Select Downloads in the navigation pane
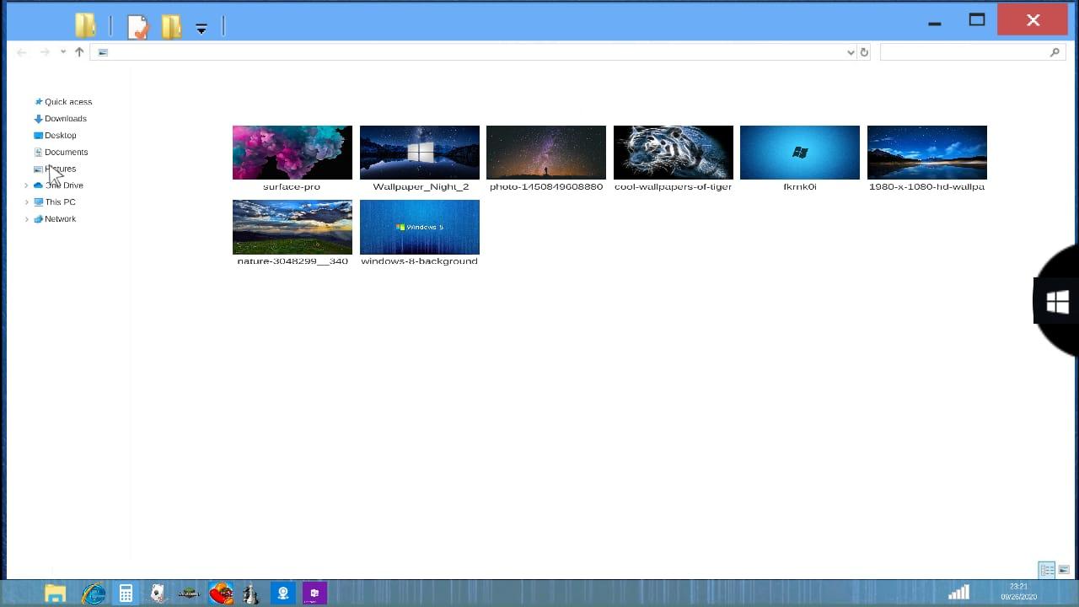 click(x=65, y=119)
